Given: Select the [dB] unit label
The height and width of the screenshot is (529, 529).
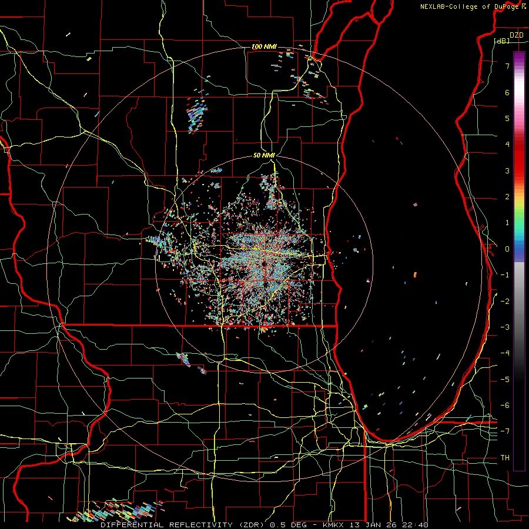Looking at the screenshot, I should tap(502, 41).
